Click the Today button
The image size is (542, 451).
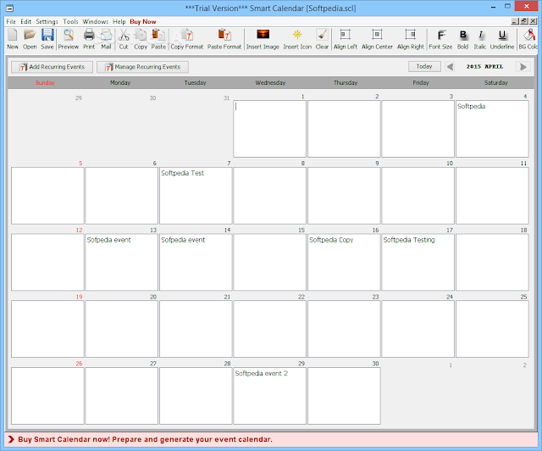[424, 66]
